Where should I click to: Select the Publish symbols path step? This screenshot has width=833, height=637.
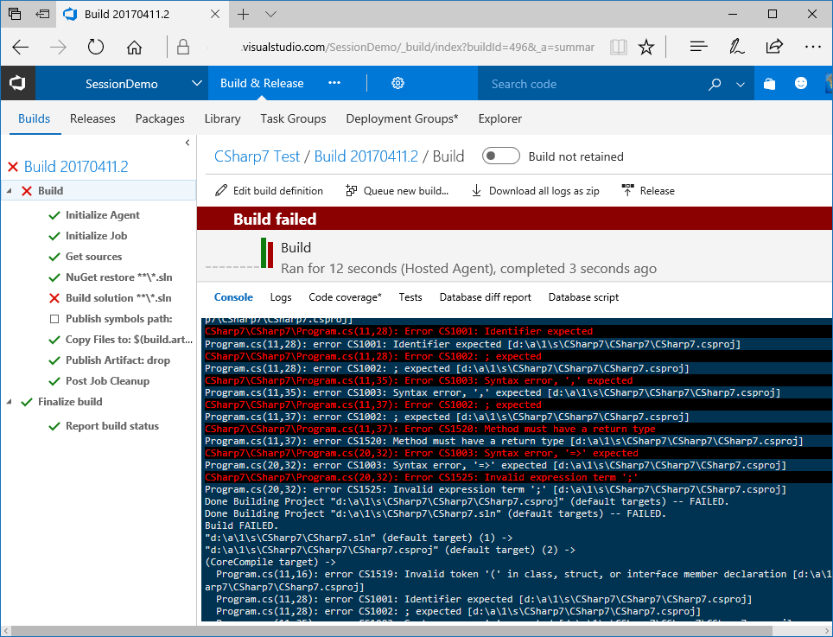pyautogui.click(x=119, y=318)
